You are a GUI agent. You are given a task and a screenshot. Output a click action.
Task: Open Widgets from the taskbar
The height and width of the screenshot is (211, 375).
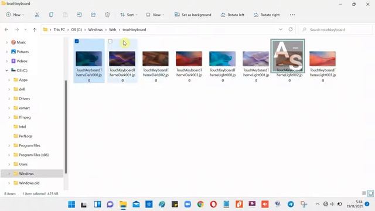97,205
